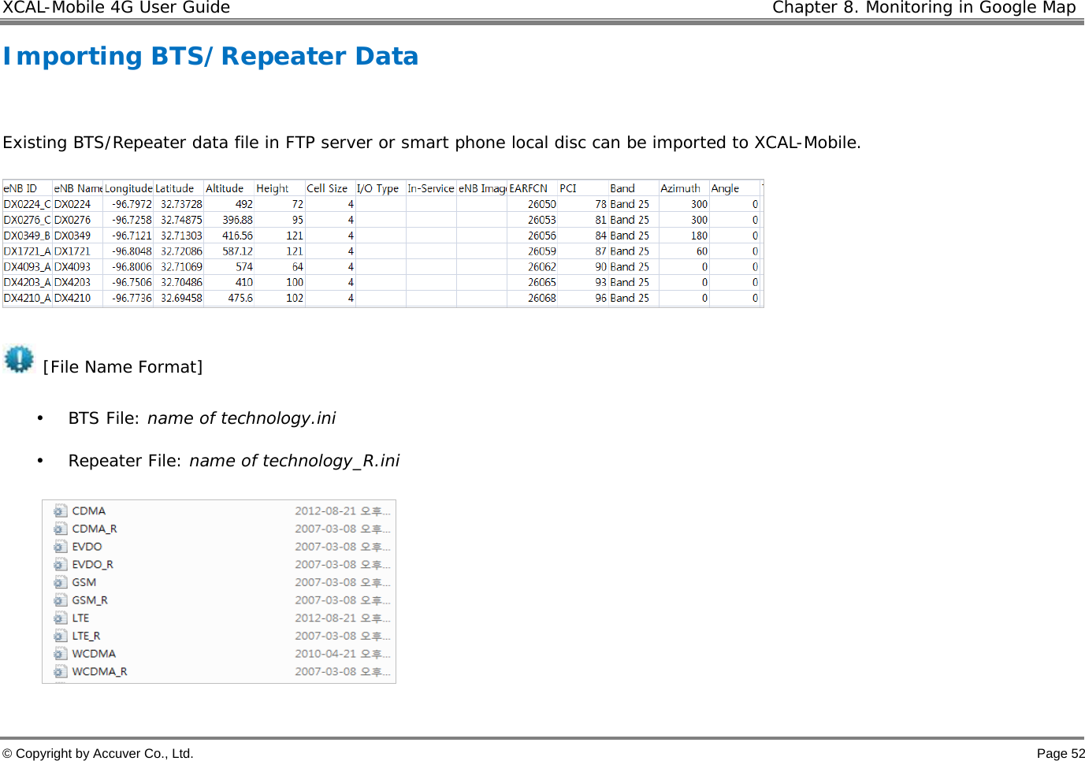The width and height of the screenshot is (1085, 761).
Task: Click the EARFCN column header
Action: pyautogui.click(x=528, y=187)
